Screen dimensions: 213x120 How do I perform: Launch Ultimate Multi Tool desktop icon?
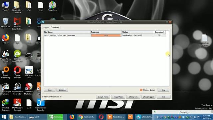coord(29,89)
